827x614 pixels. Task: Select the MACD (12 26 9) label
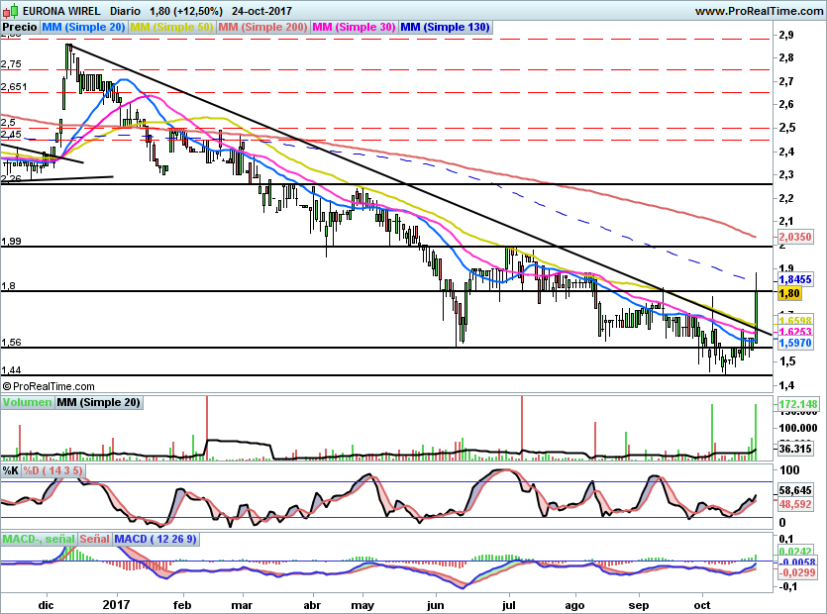[155, 539]
